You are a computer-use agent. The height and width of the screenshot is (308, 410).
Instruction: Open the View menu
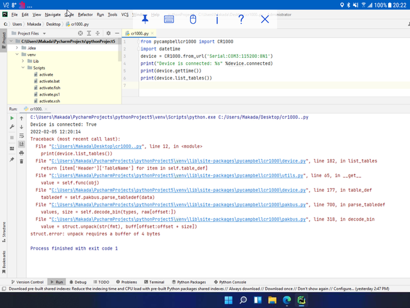[x=37, y=15]
